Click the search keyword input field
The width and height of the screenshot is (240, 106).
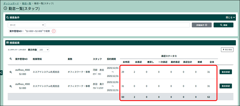click(x=118, y=25)
